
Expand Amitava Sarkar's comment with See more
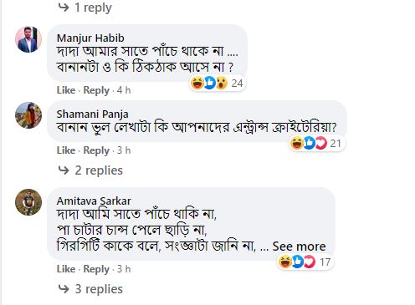click(299, 247)
